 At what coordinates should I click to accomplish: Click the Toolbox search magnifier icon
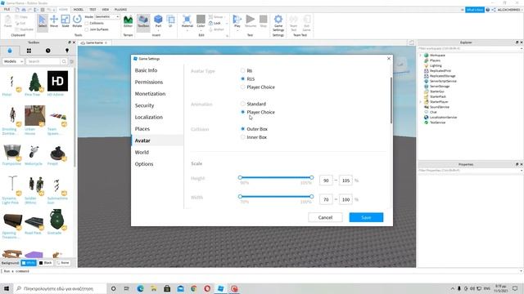(x=64, y=61)
